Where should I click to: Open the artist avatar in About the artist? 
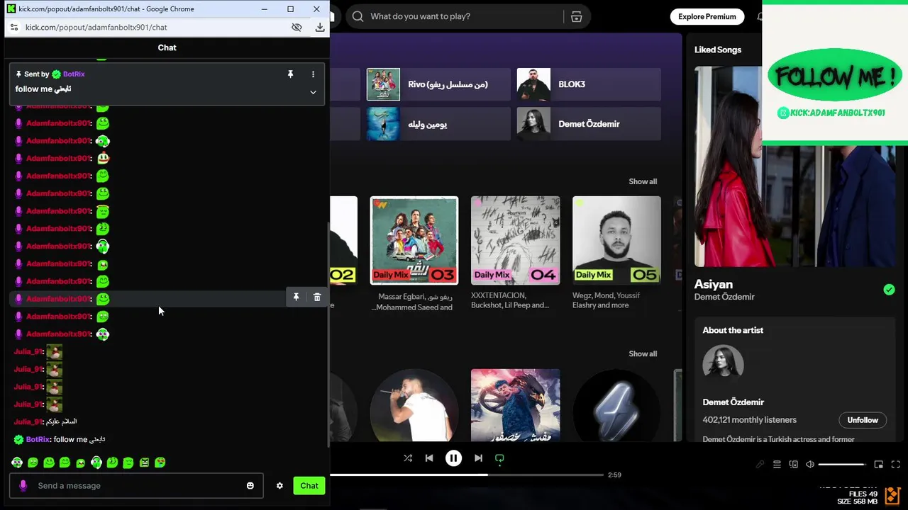click(x=723, y=365)
